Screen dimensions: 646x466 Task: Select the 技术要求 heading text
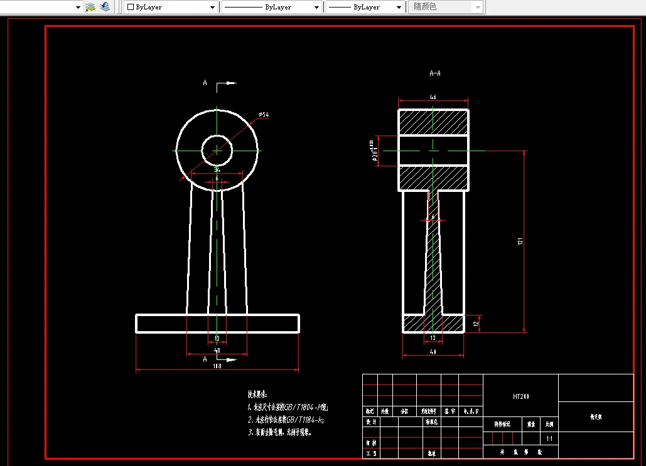257,395
